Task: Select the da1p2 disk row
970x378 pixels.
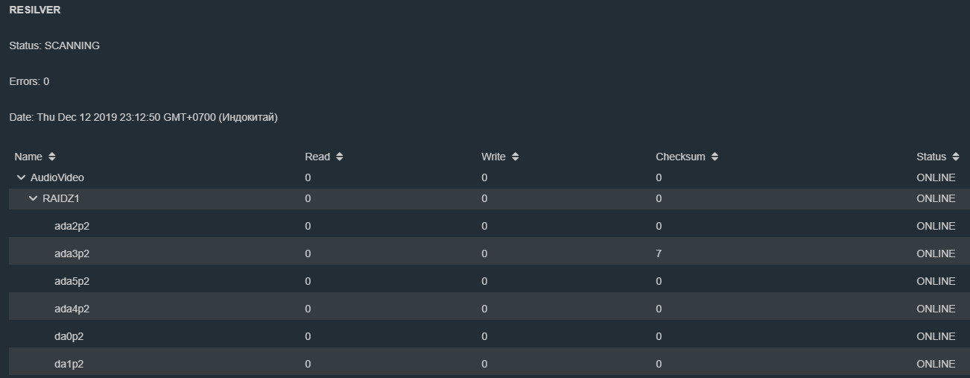Action: tap(69, 364)
